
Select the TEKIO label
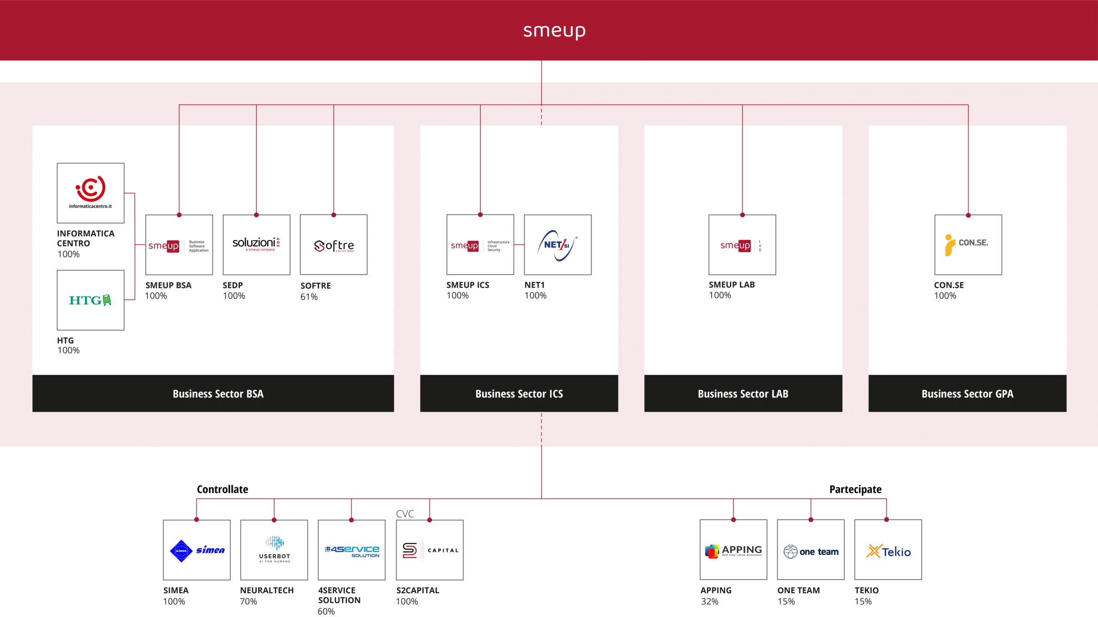point(867,590)
